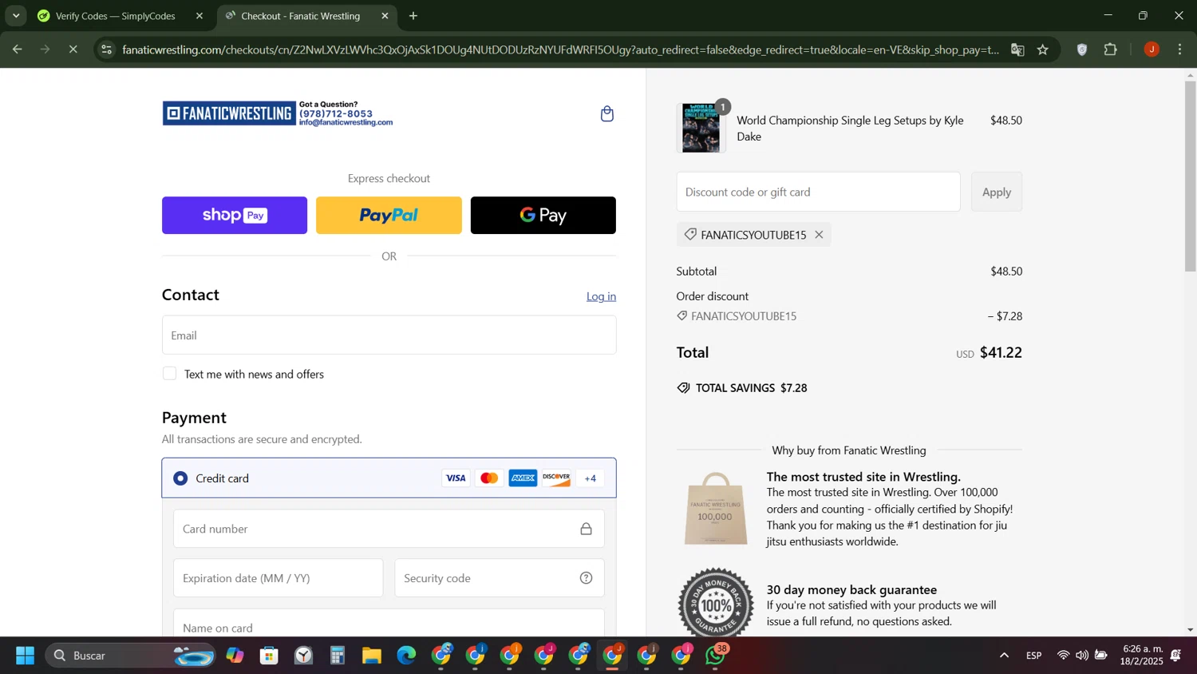View site information icon in address bar

(106, 50)
